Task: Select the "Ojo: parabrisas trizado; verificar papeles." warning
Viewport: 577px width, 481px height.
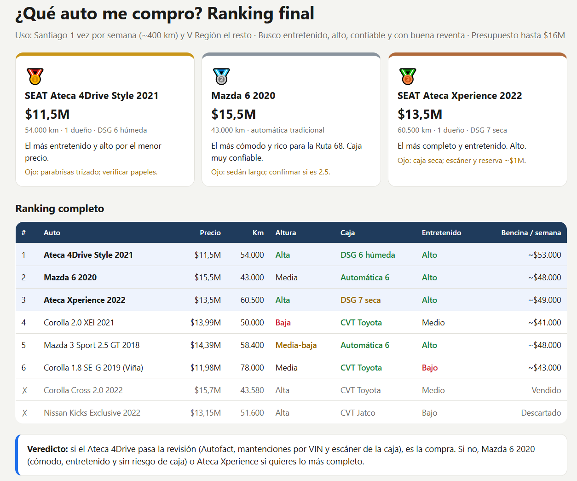Action: 91,172
